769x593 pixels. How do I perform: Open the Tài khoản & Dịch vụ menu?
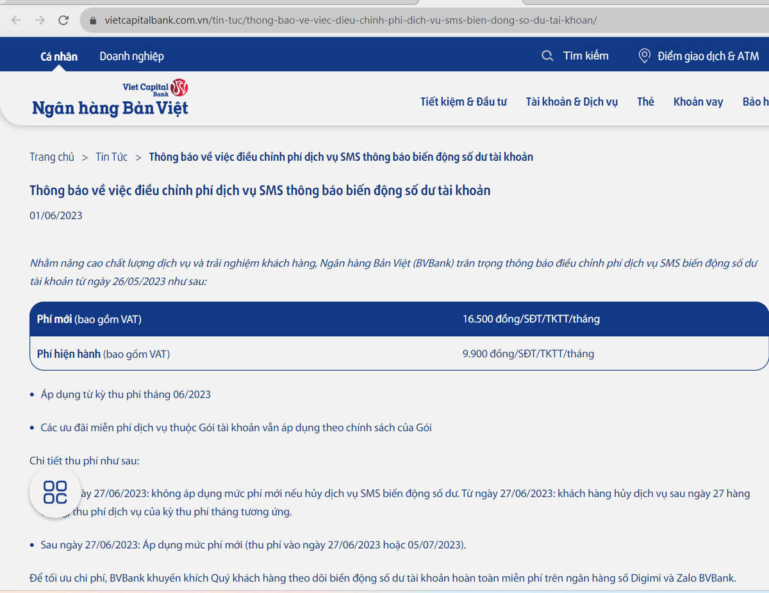click(572, 101)
